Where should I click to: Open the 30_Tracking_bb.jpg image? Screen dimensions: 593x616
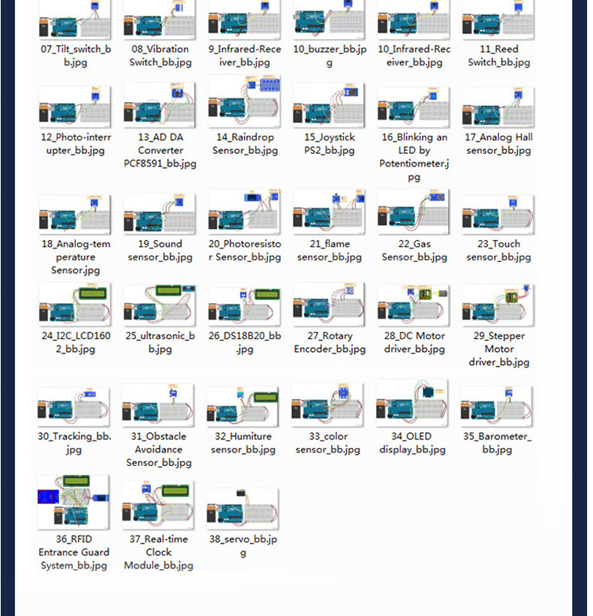click(74, 407)
